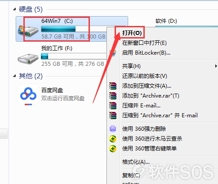Collapse the 硬盘 (5) group
The image size is (218, 184).
click(x=14, y=9)
